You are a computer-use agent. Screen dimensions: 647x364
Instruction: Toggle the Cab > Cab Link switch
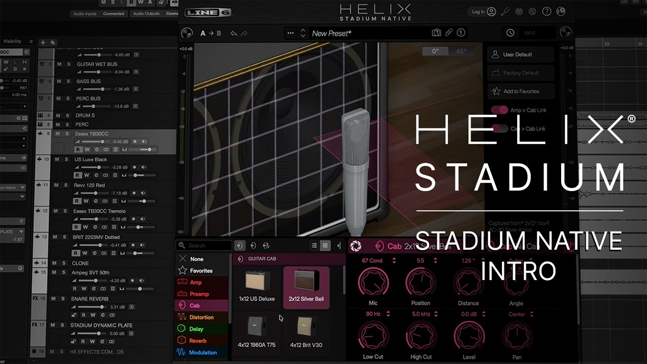pyautogui.click(x=499, y=128)
